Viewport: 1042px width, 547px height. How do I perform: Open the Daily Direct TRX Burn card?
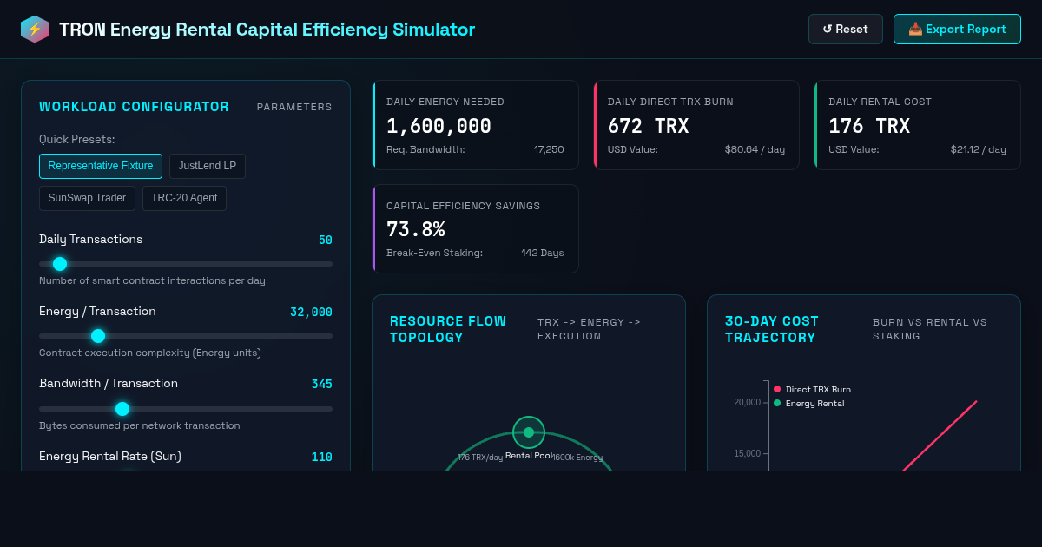point(696,125)
